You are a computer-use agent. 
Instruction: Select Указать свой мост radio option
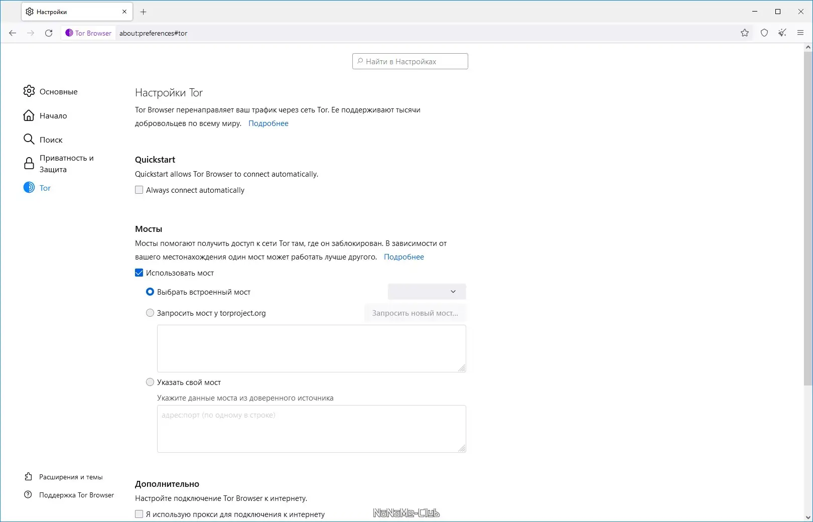(x=150, y=382)
